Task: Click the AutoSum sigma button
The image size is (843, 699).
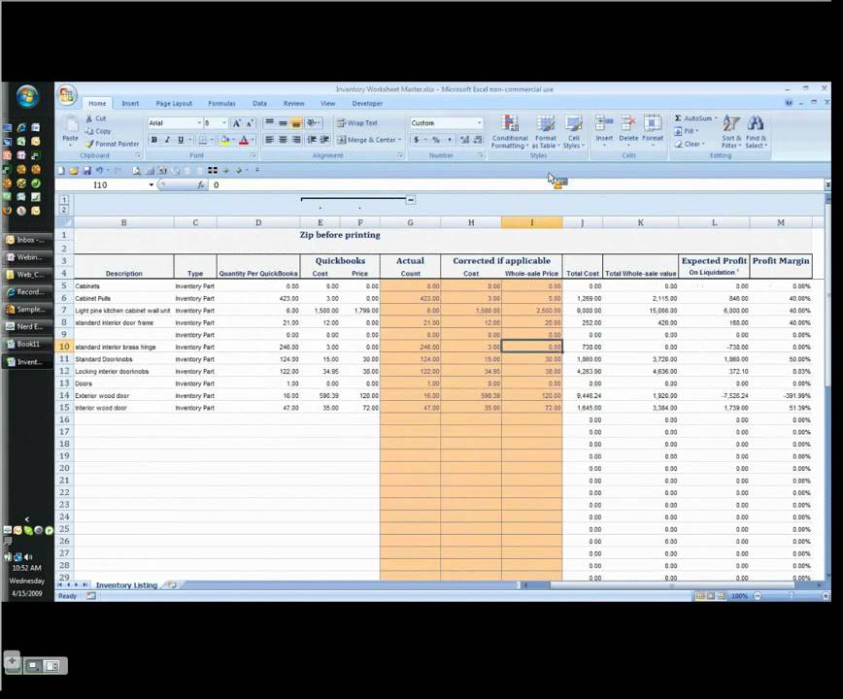Action: click(695, 118)
